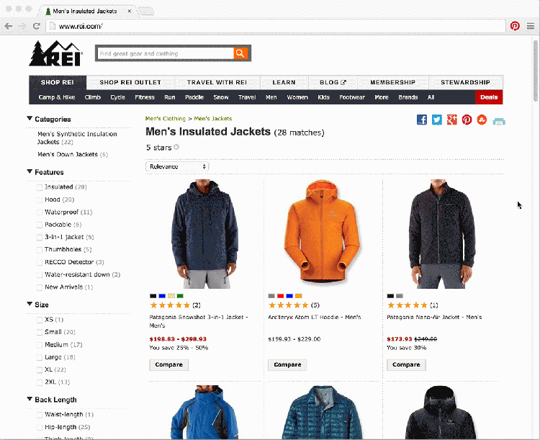Collapse the Size filter section
This screenshot has width=540, height=440.
[30, 304]
